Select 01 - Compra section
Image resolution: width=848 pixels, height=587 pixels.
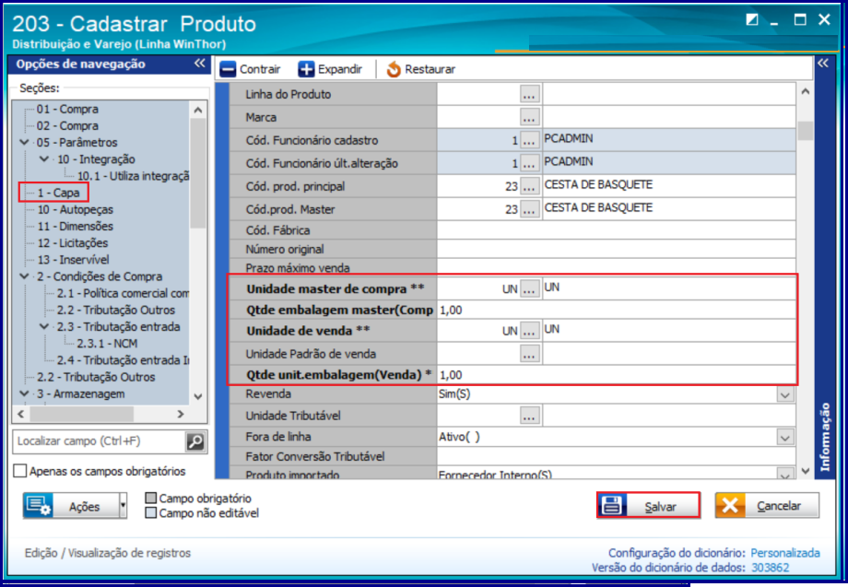(67, 109)
